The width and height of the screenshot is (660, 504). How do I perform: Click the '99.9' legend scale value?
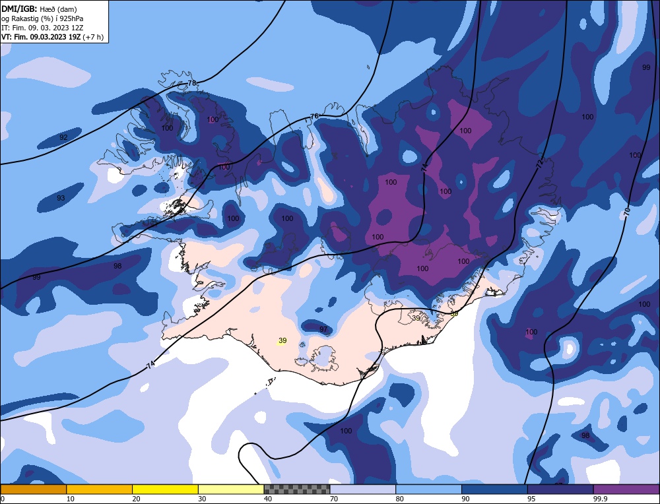600,499
